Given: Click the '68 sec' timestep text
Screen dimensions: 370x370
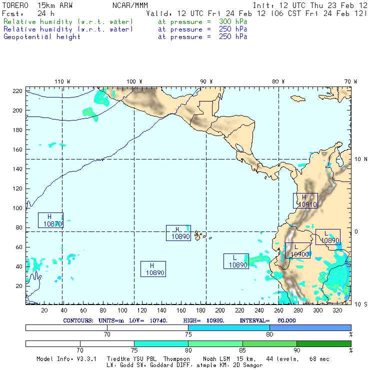Looking at the screenshot, I should 319,359.
